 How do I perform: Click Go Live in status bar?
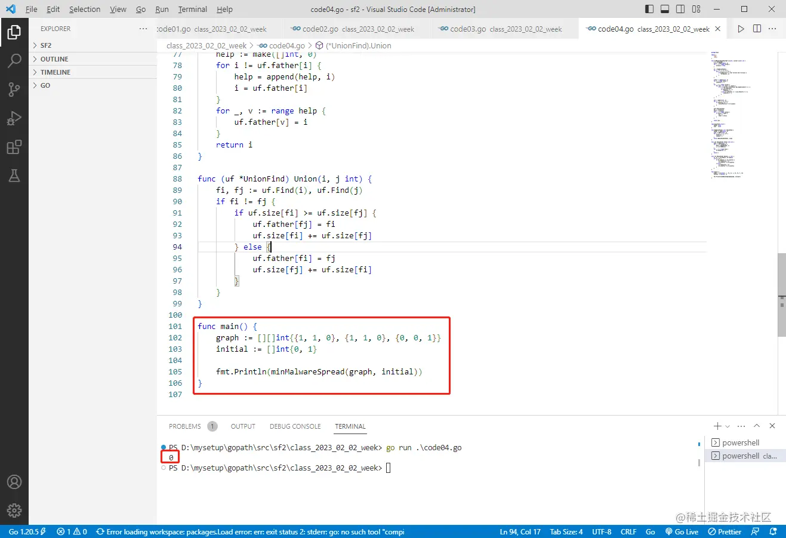click(x=682, y=531)
